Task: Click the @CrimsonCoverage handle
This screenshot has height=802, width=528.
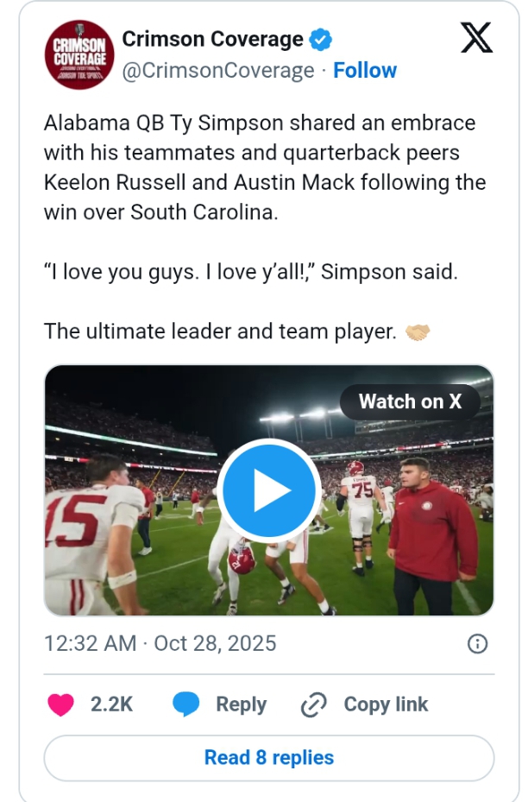Action: 217,70
